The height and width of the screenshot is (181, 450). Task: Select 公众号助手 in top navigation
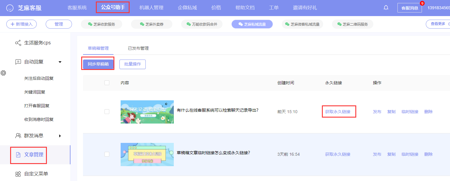[113, 7]
